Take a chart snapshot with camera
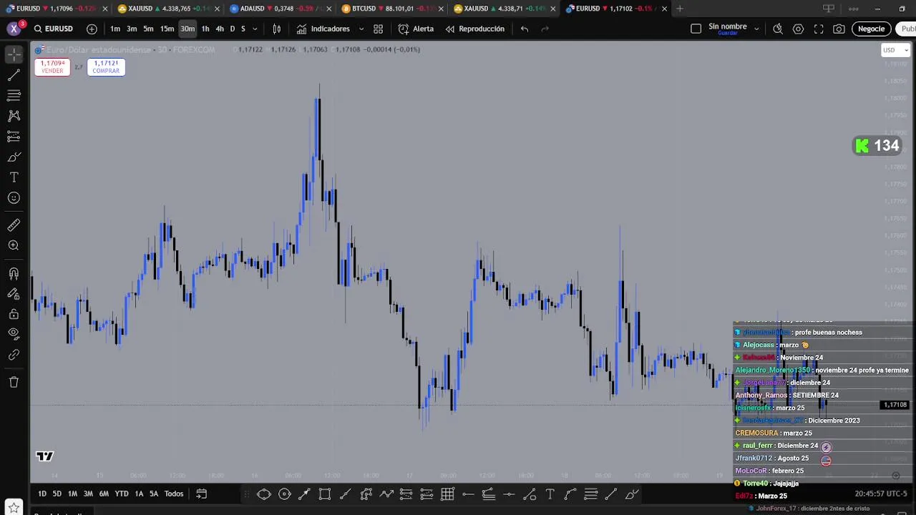916x515 pixels. [839, 29]
